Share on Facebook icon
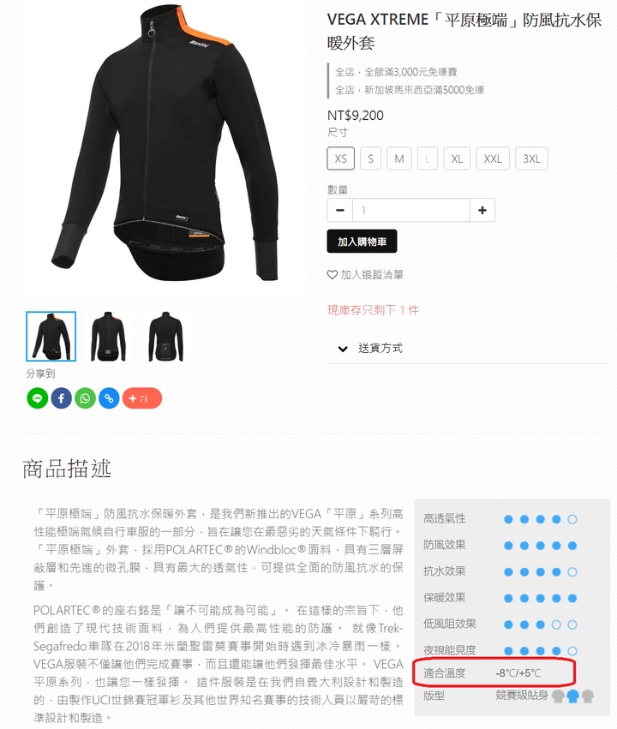This screenshot has width=617, height=729. (x=62, y=398)
